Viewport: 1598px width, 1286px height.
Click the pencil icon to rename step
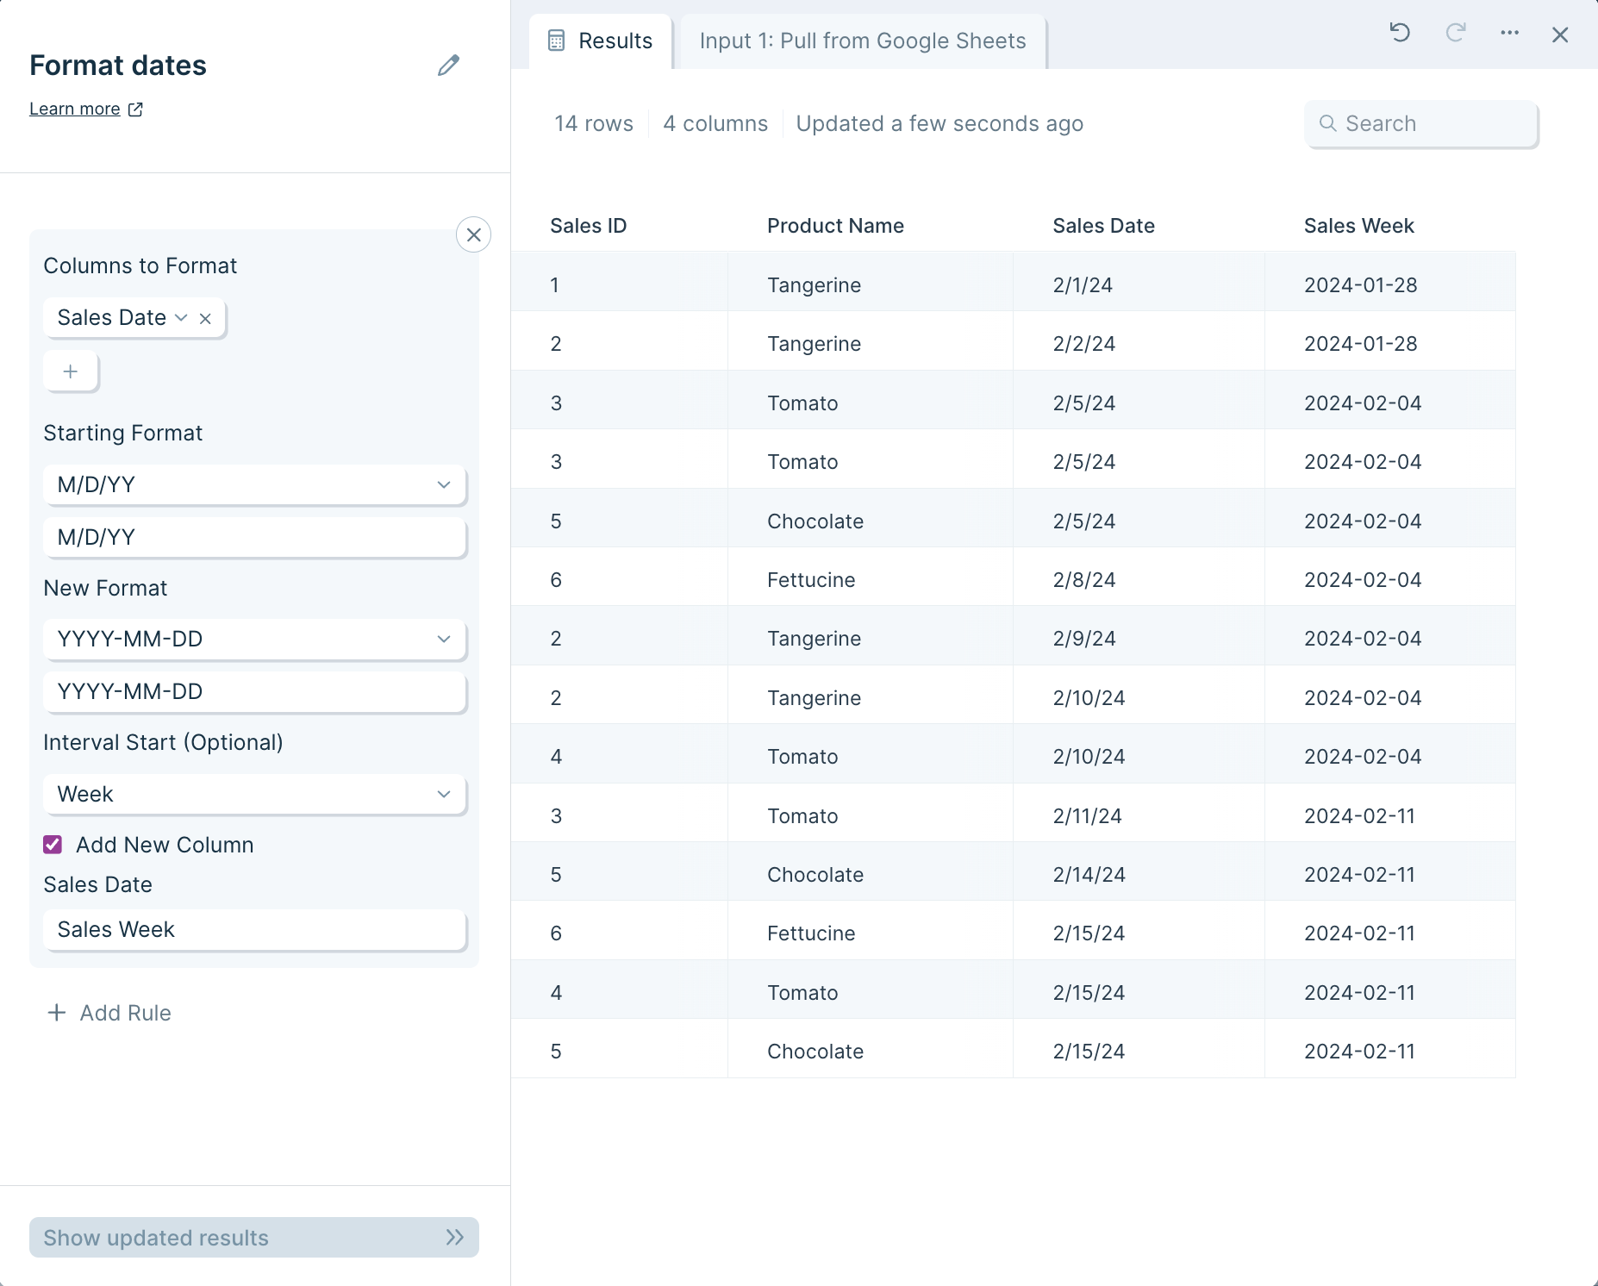point(448,66)
